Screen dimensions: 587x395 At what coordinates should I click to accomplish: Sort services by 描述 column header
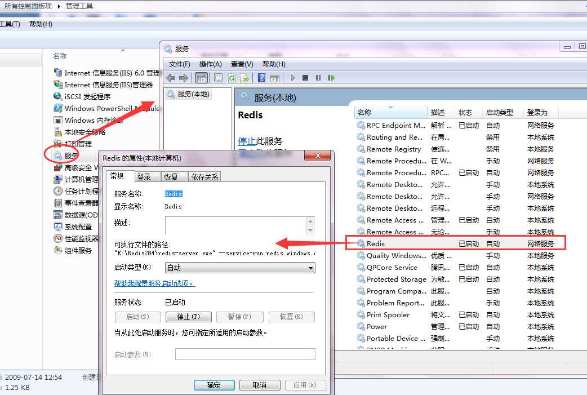[x=441, y=112]
